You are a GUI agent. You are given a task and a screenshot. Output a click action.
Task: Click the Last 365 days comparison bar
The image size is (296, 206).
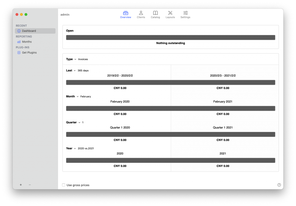pyautogui.click(x=171, y=82)
